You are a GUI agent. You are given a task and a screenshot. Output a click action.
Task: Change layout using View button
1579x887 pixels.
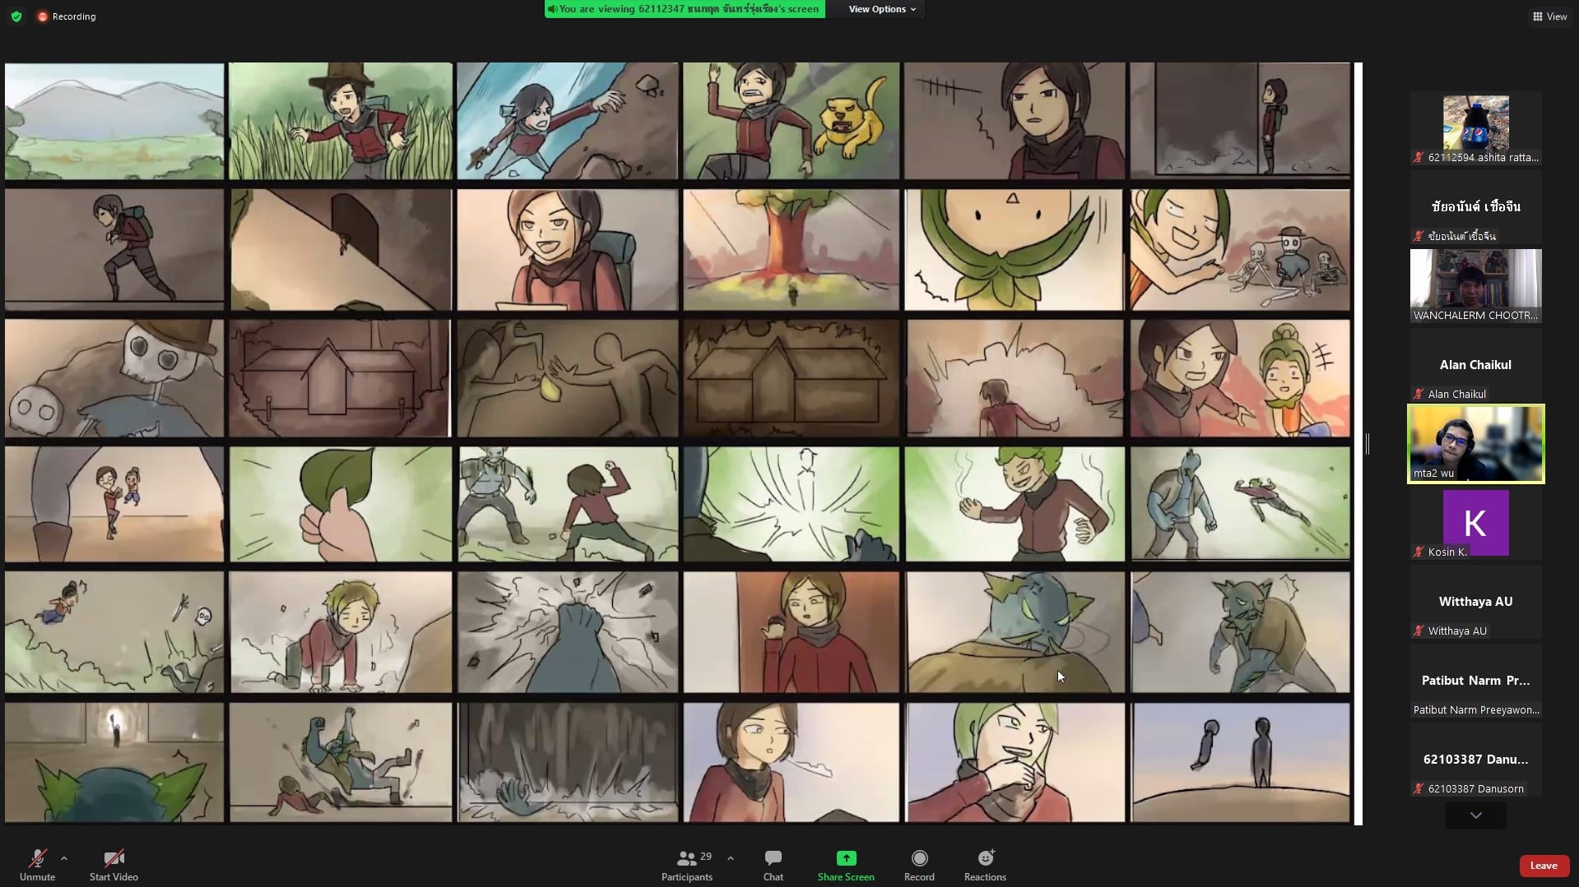click(1549, 16)
